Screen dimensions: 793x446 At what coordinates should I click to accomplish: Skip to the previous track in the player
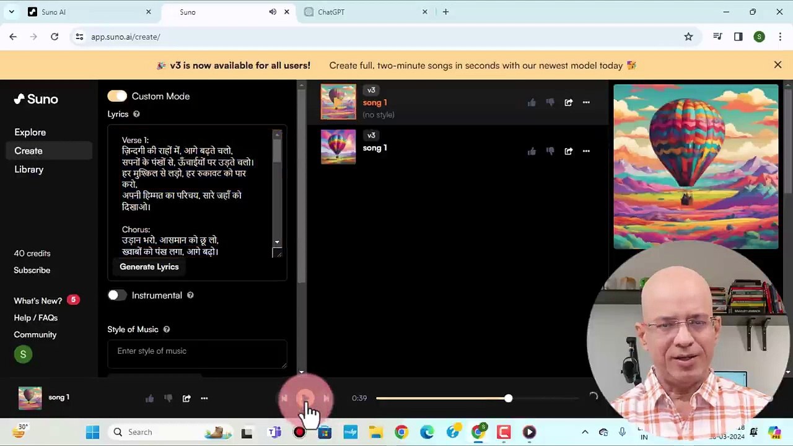284,398
